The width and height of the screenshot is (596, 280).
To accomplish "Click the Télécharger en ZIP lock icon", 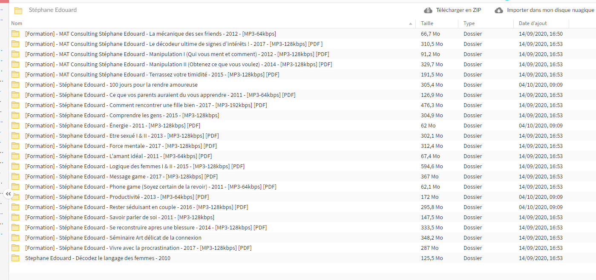I will click(428, 10).
